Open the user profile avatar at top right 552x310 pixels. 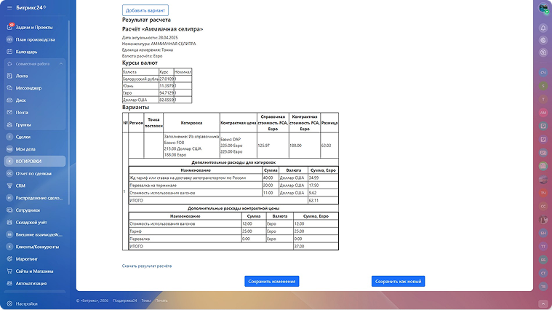[543, 8]
